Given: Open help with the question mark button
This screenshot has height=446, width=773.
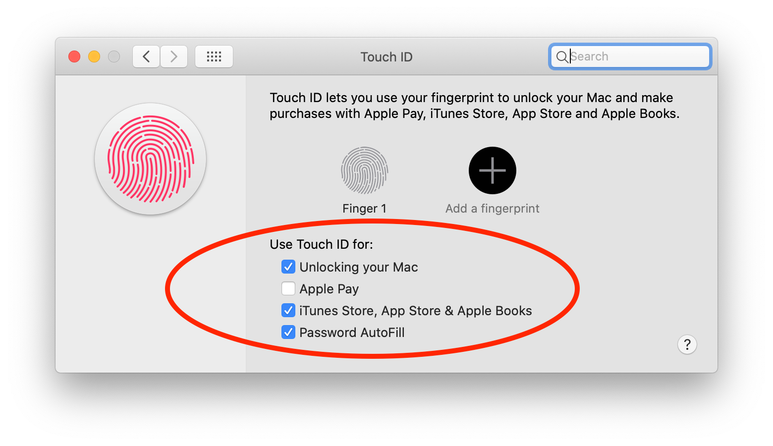Looking at the screenshot, I should (x=687, y=344).
